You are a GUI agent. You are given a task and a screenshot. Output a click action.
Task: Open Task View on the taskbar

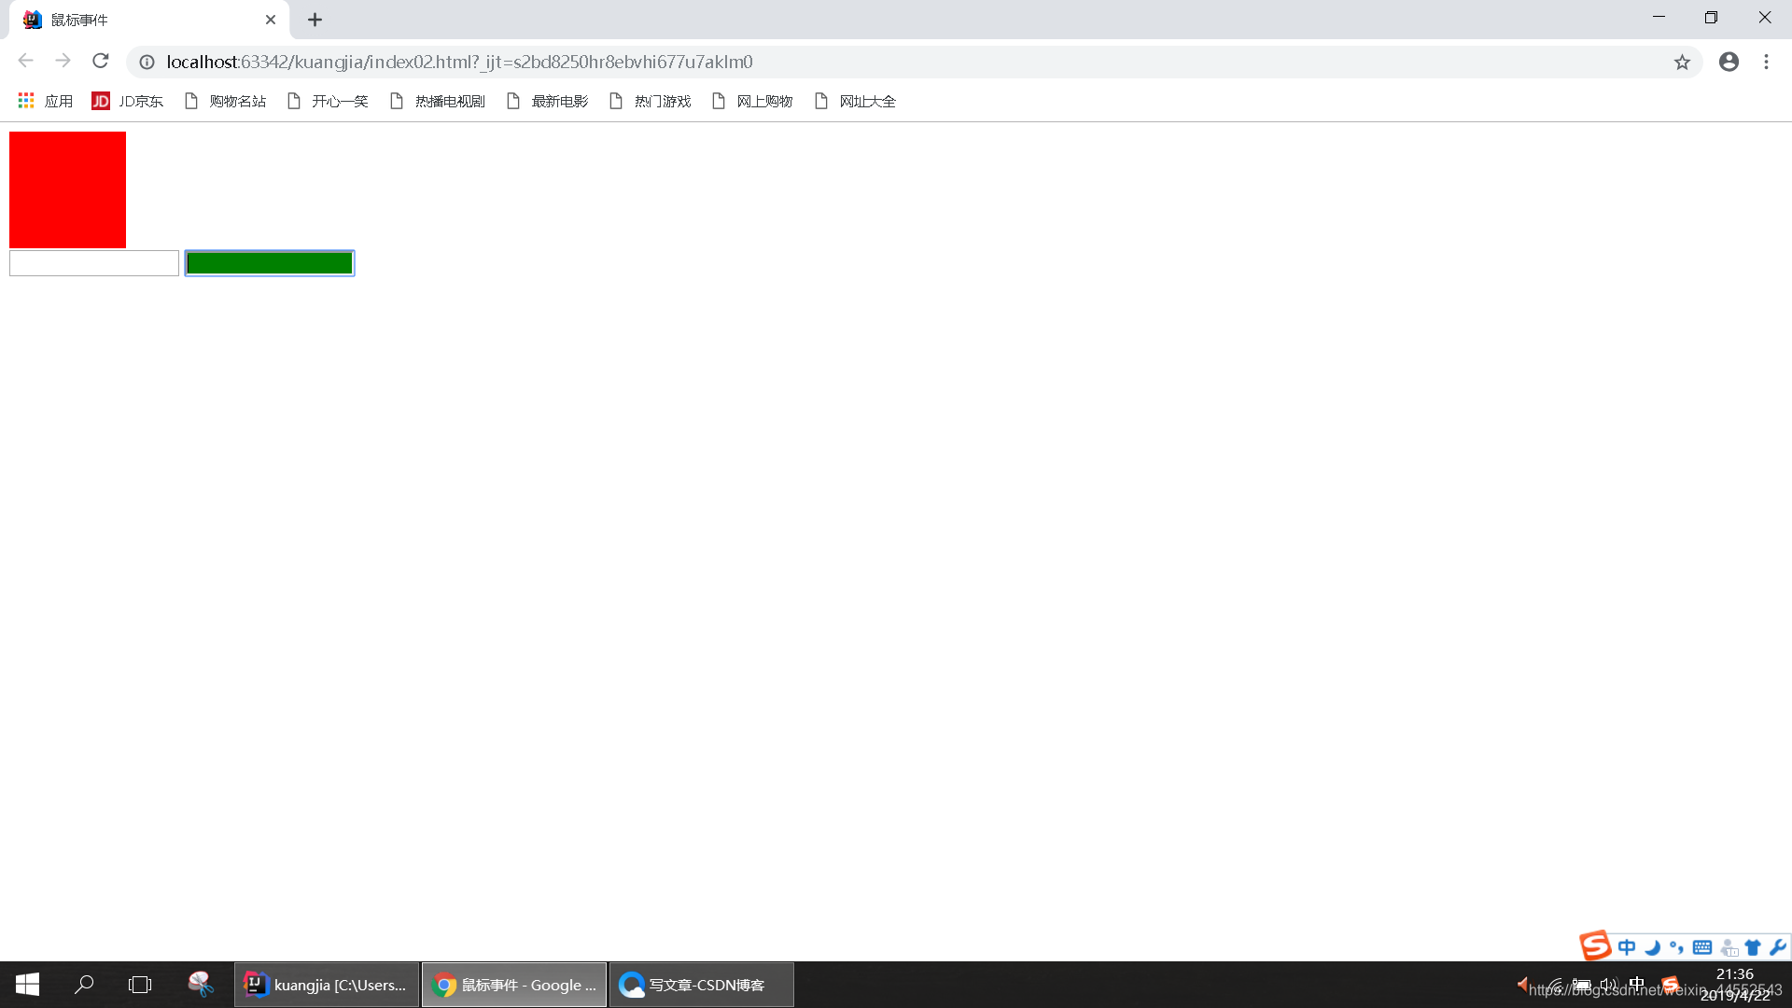[140, 985]
